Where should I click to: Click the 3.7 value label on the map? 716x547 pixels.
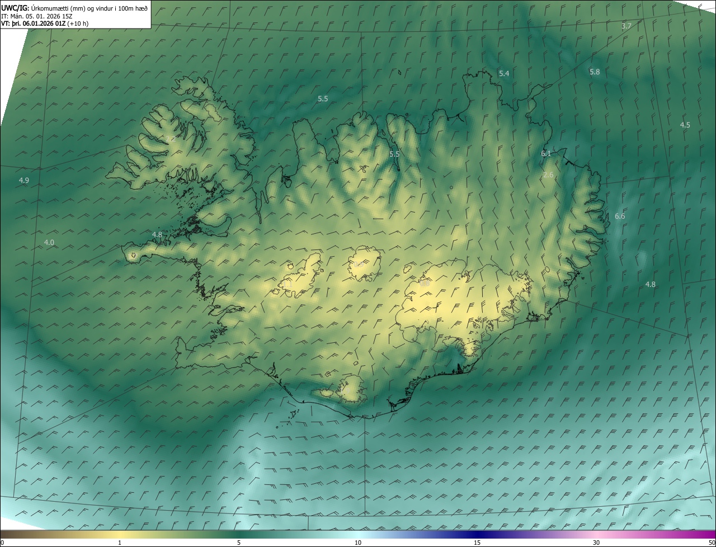point(626,26)
